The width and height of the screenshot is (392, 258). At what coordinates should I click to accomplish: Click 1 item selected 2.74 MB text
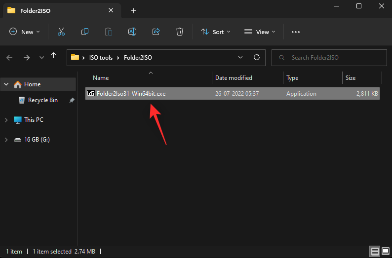[64, 252]
